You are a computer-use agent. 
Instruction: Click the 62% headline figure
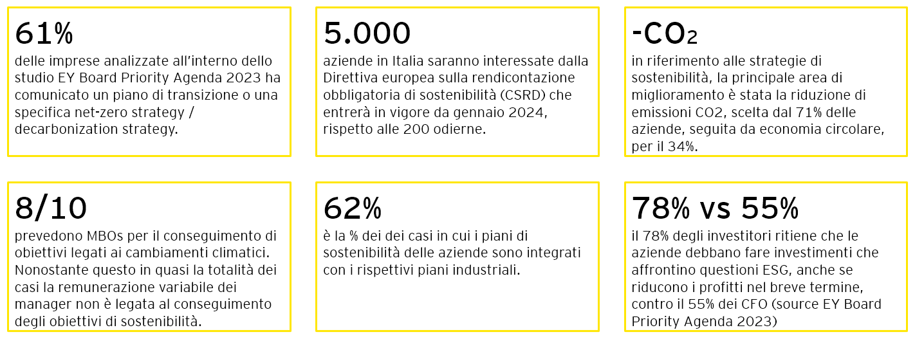click(353, 208)
